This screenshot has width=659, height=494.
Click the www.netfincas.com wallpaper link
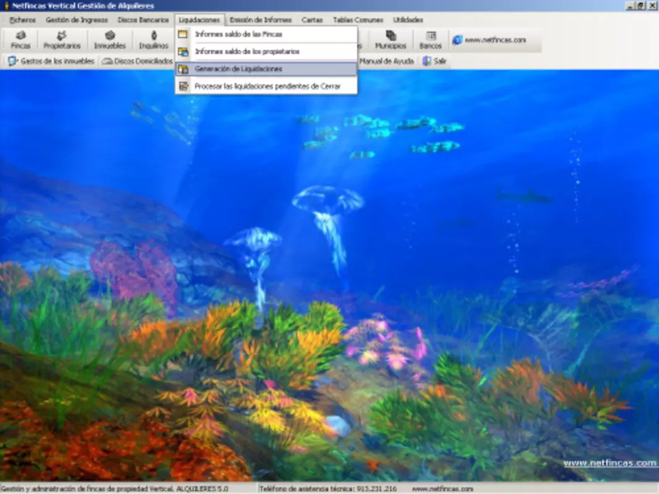[x=610, y=463]
